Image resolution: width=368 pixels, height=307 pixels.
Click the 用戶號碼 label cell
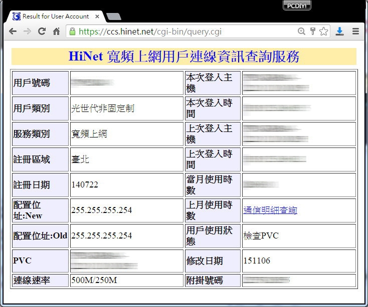tap(40, 83)
